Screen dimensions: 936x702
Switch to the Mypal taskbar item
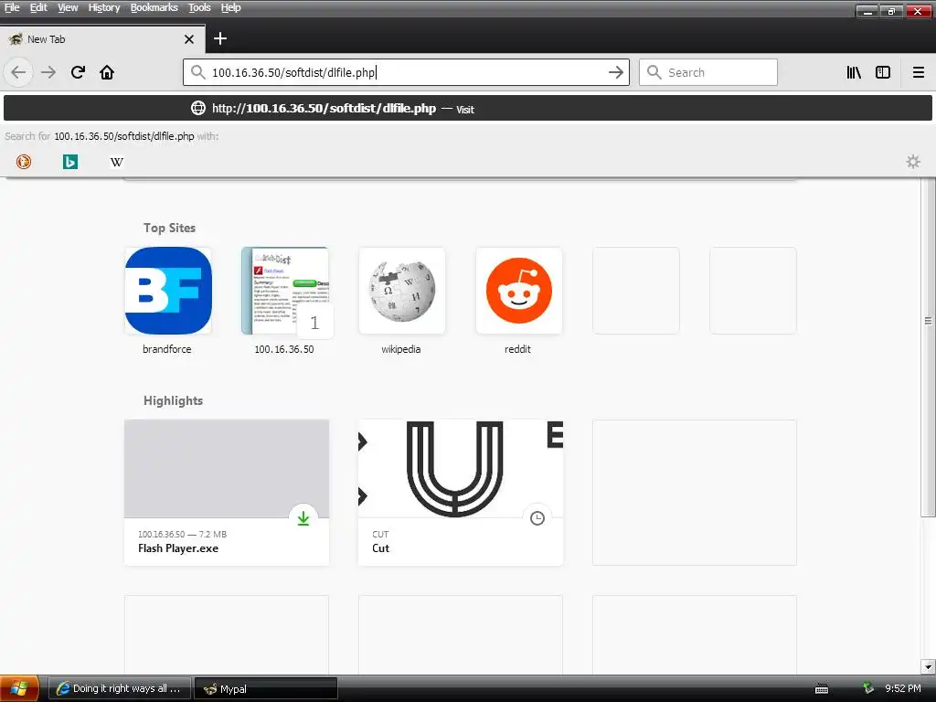point(266,688)
